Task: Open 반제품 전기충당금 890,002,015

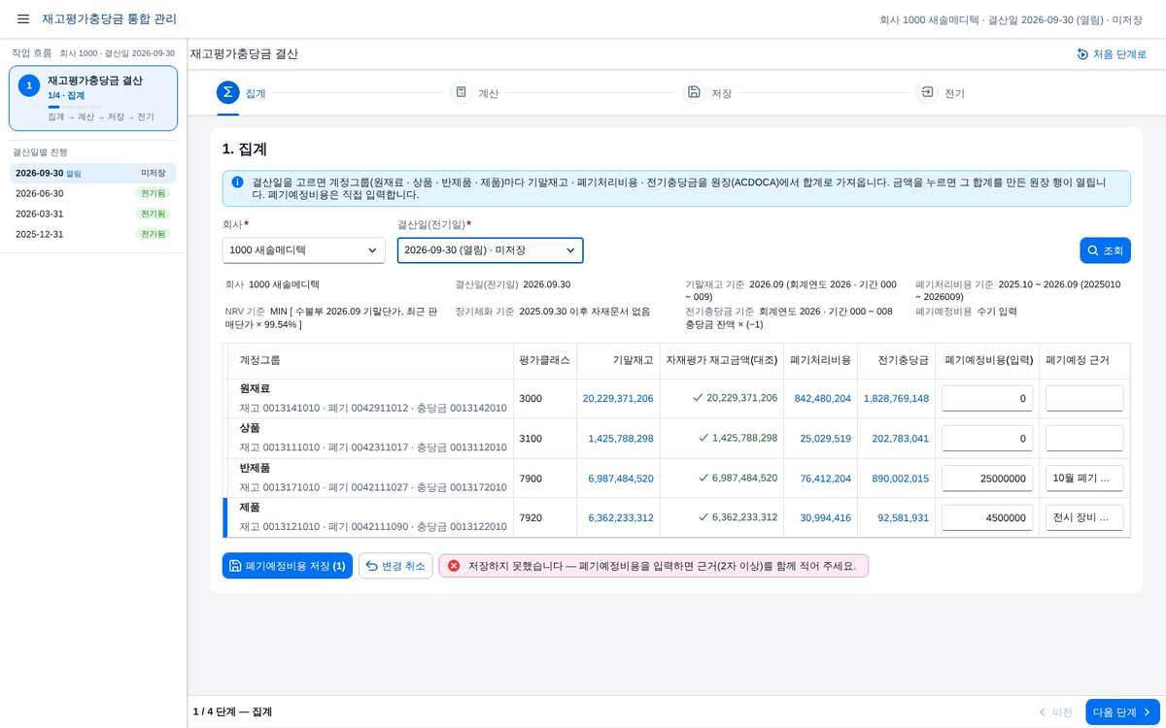Action: [x=901, y=478]
